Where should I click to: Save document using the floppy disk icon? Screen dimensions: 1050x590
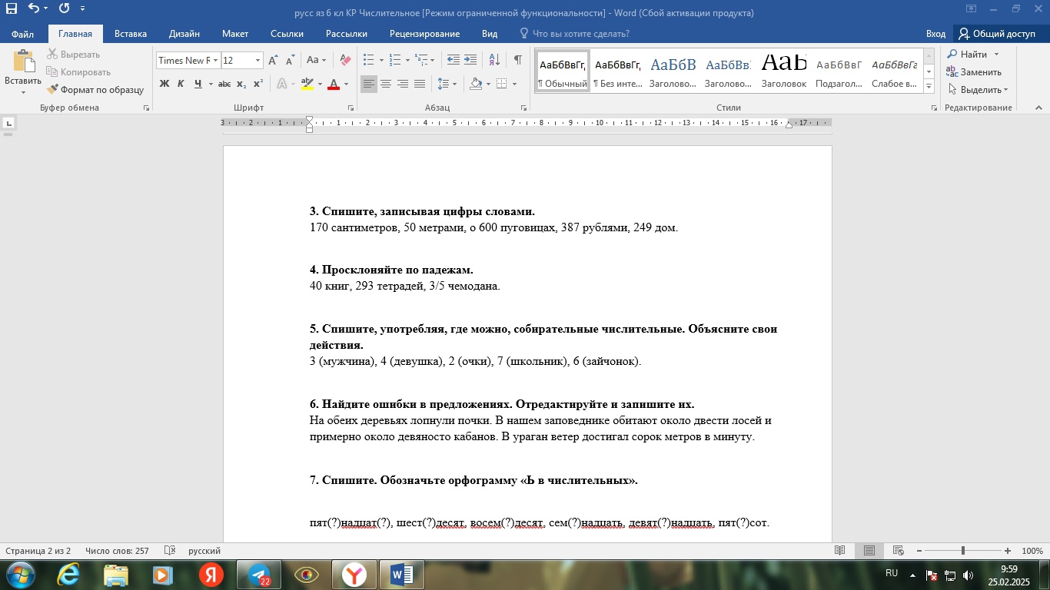pyautogui.click(x=12, y=9)
